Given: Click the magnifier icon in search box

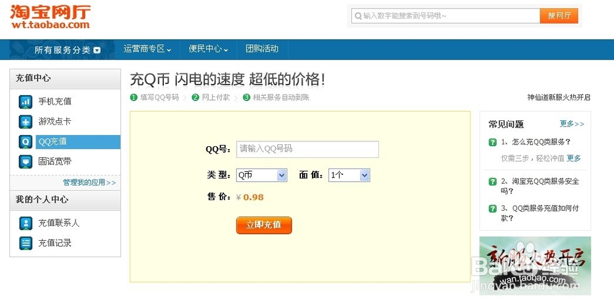Looking at the screenshot, I should 358,16.
